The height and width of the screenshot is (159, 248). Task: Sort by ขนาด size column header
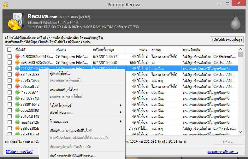pos(138,50)
